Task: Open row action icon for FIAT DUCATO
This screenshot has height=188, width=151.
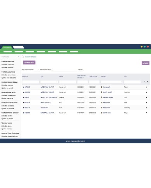Action: pyautogui.click(x=146, y=103)
